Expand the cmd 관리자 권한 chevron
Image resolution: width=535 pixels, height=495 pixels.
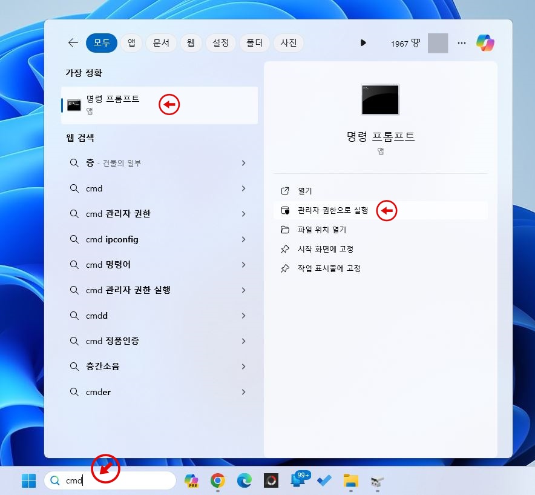(243, 214)
